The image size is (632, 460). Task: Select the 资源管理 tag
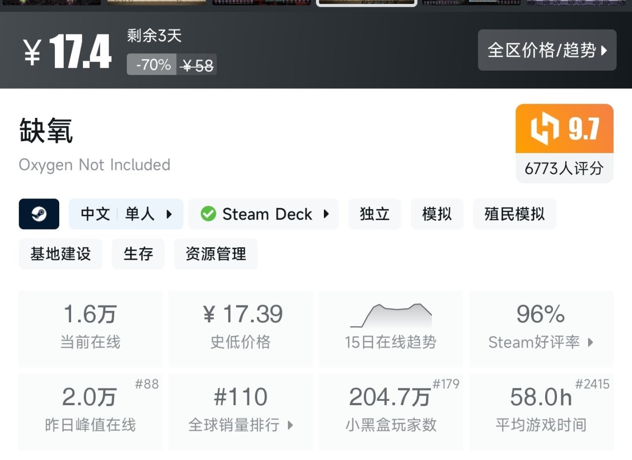click(x=216, y=254)
